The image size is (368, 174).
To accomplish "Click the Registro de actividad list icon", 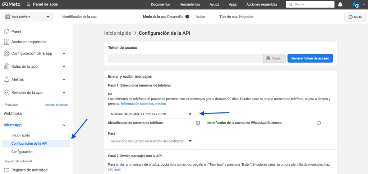I will 6,170.
